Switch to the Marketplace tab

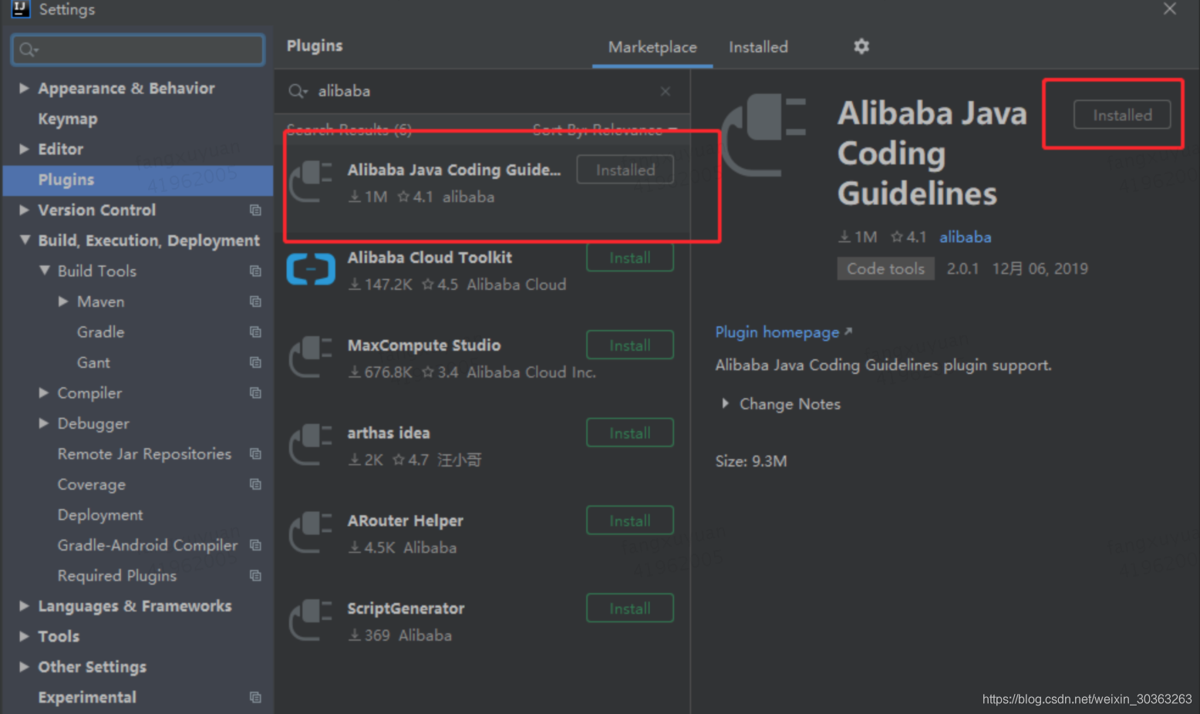click(x=652, y=47)
